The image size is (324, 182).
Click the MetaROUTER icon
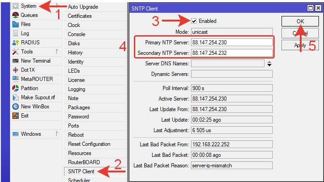tap(16, 79)
